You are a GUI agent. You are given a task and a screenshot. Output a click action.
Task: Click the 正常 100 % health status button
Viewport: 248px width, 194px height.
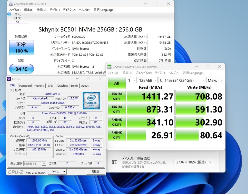point(22,47)
